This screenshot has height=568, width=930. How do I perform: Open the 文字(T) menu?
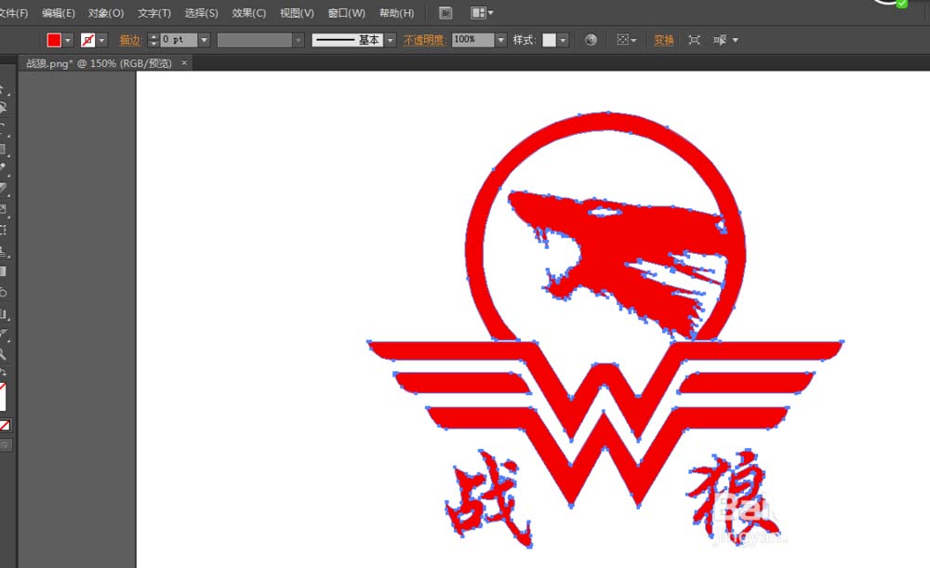pos(154,13)
